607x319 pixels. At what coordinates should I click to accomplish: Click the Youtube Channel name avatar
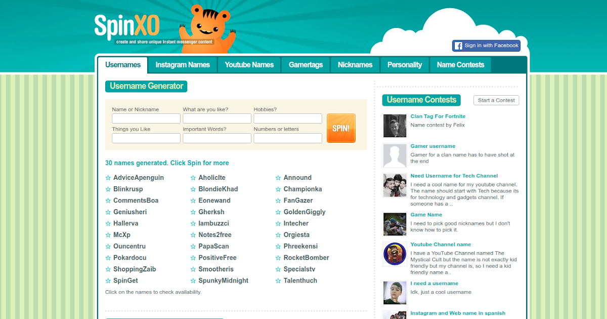coord(395,254)
